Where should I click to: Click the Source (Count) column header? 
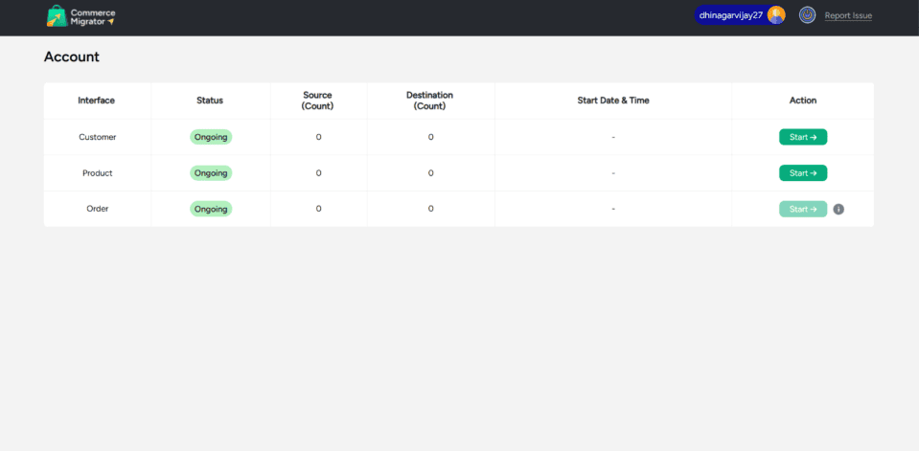click(317, 101)
